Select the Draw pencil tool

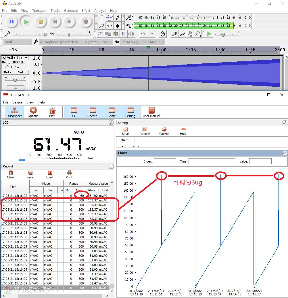click(x=118, y=18)
